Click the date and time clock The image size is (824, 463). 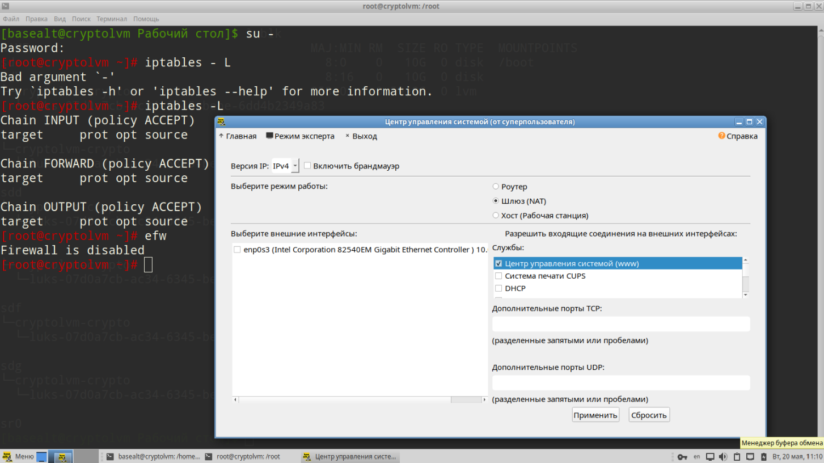pyautogui.click(x=798, y=457)
